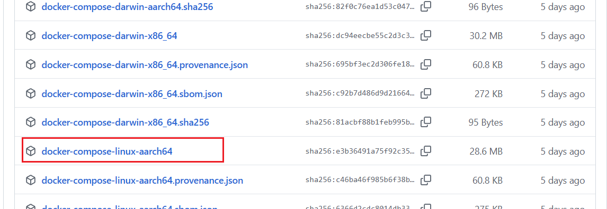Copy sha256 hash of docker-compose-linux-aarch64
Viewport: 607px width, 209px height.
point(426,151)
